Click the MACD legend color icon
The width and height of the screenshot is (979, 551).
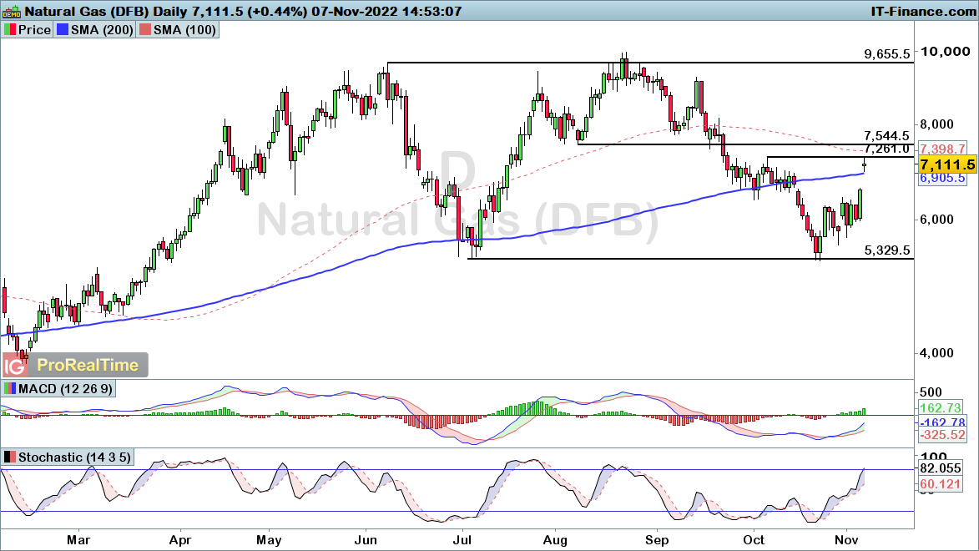9,389
